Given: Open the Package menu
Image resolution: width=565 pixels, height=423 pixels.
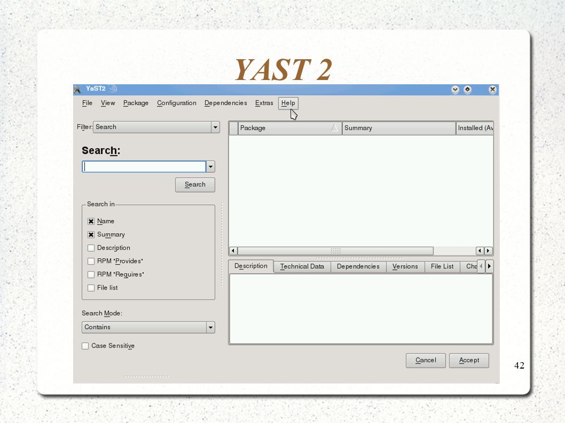Looking at the screenshot, I should [x=136, y=103].
